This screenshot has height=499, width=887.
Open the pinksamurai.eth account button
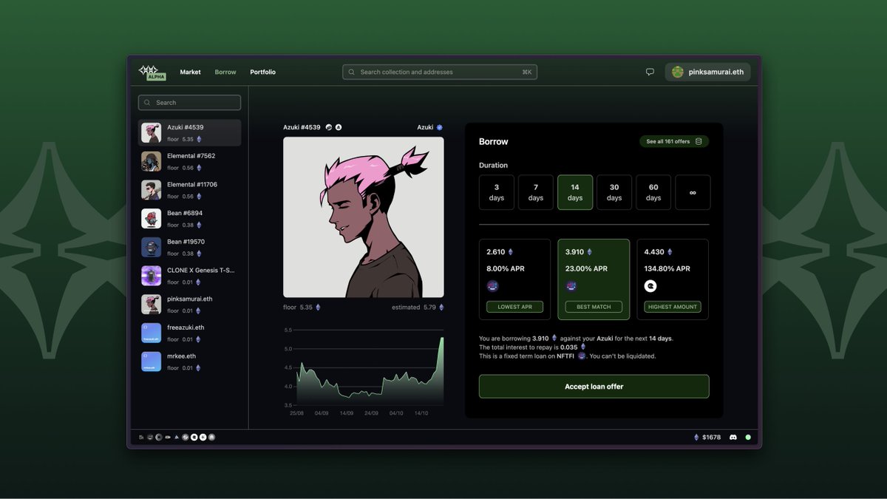[x=708, y=72]
